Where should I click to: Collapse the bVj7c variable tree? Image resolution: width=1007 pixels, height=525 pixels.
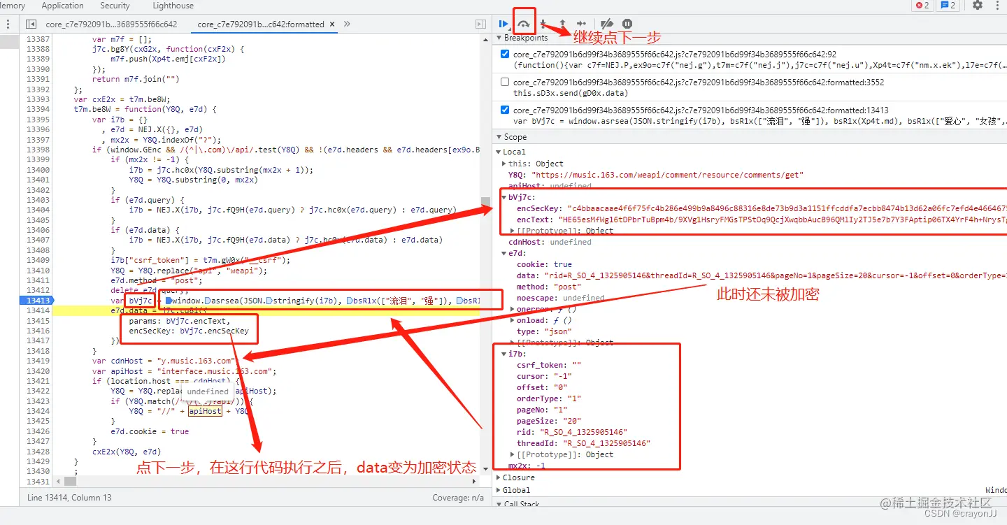coord(505,198)
